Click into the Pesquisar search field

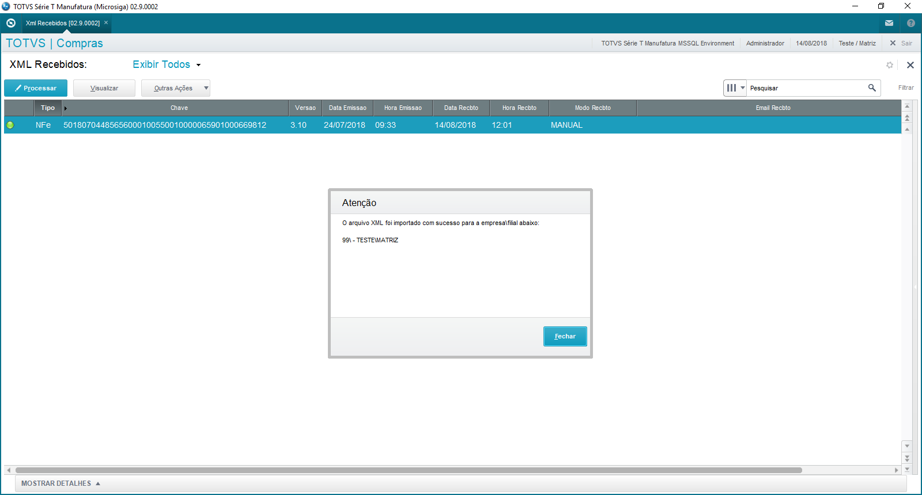tap(806, 88)
